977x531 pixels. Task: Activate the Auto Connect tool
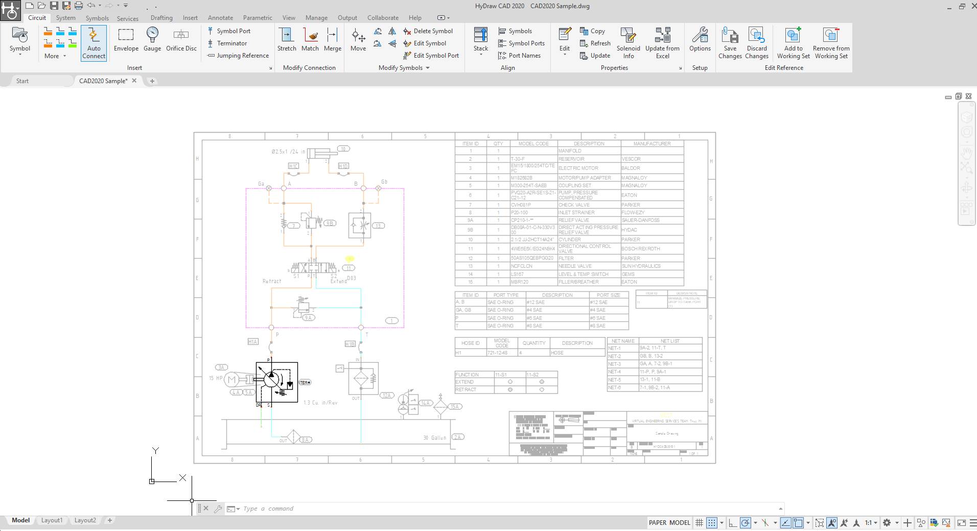94,43
